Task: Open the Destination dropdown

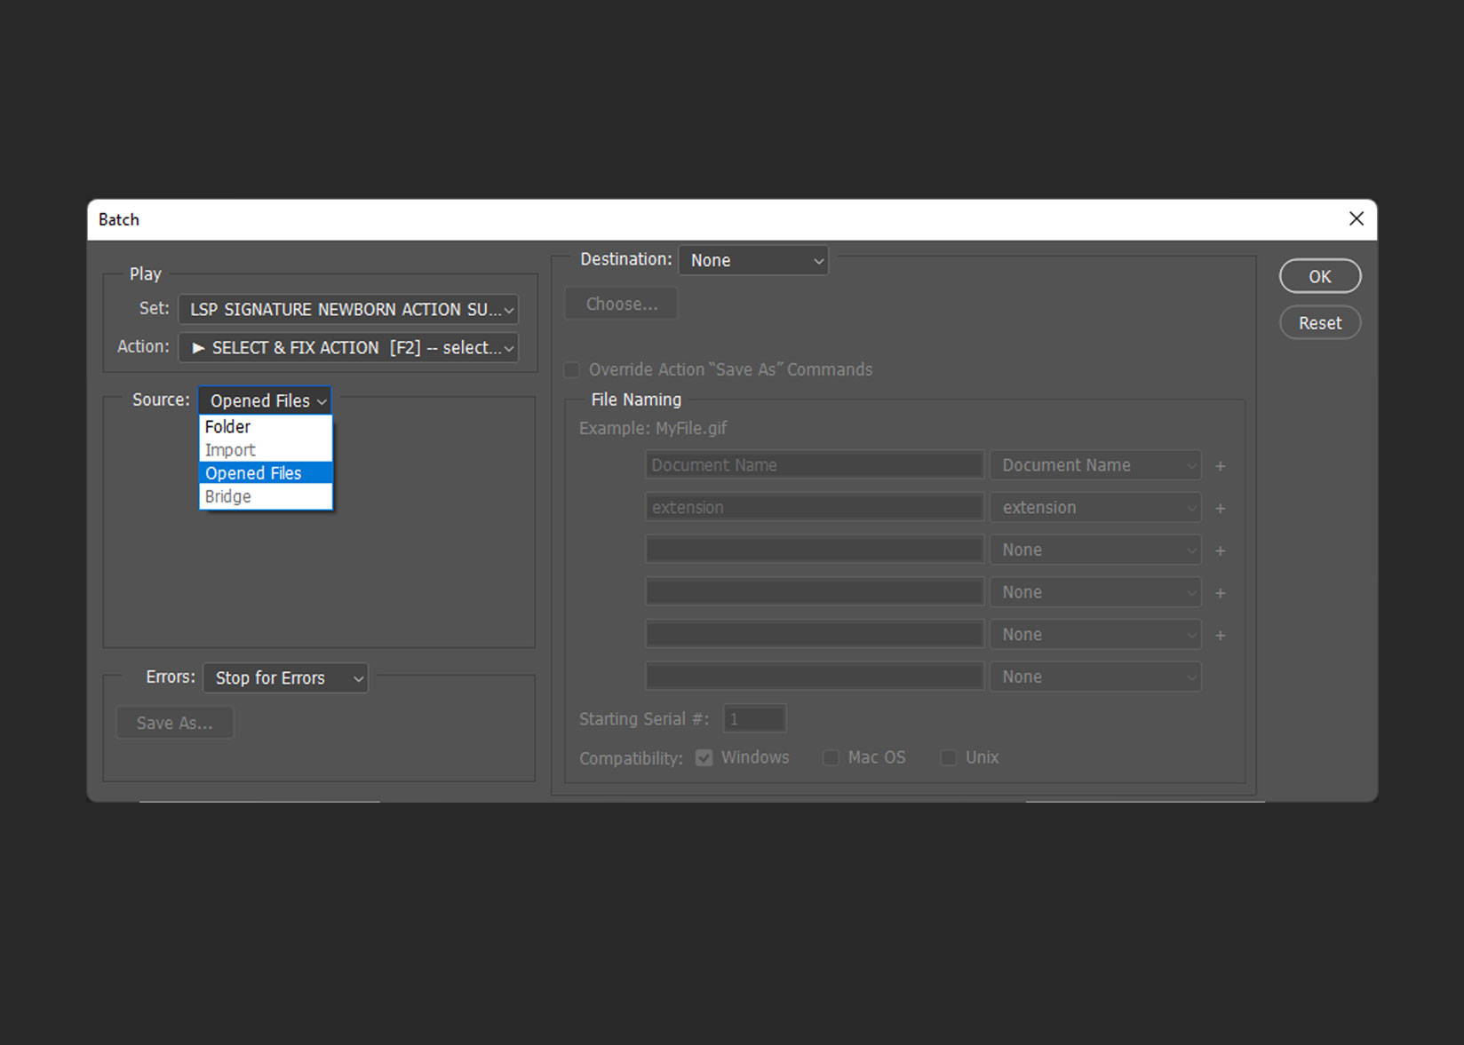Action: point(753,260)
